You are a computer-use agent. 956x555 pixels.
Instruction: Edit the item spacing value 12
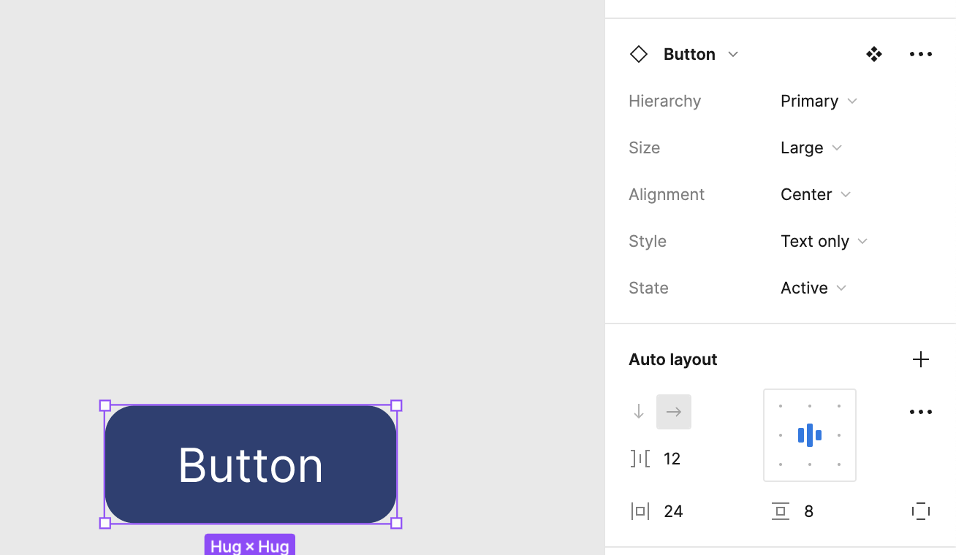[x=672, y=459]
